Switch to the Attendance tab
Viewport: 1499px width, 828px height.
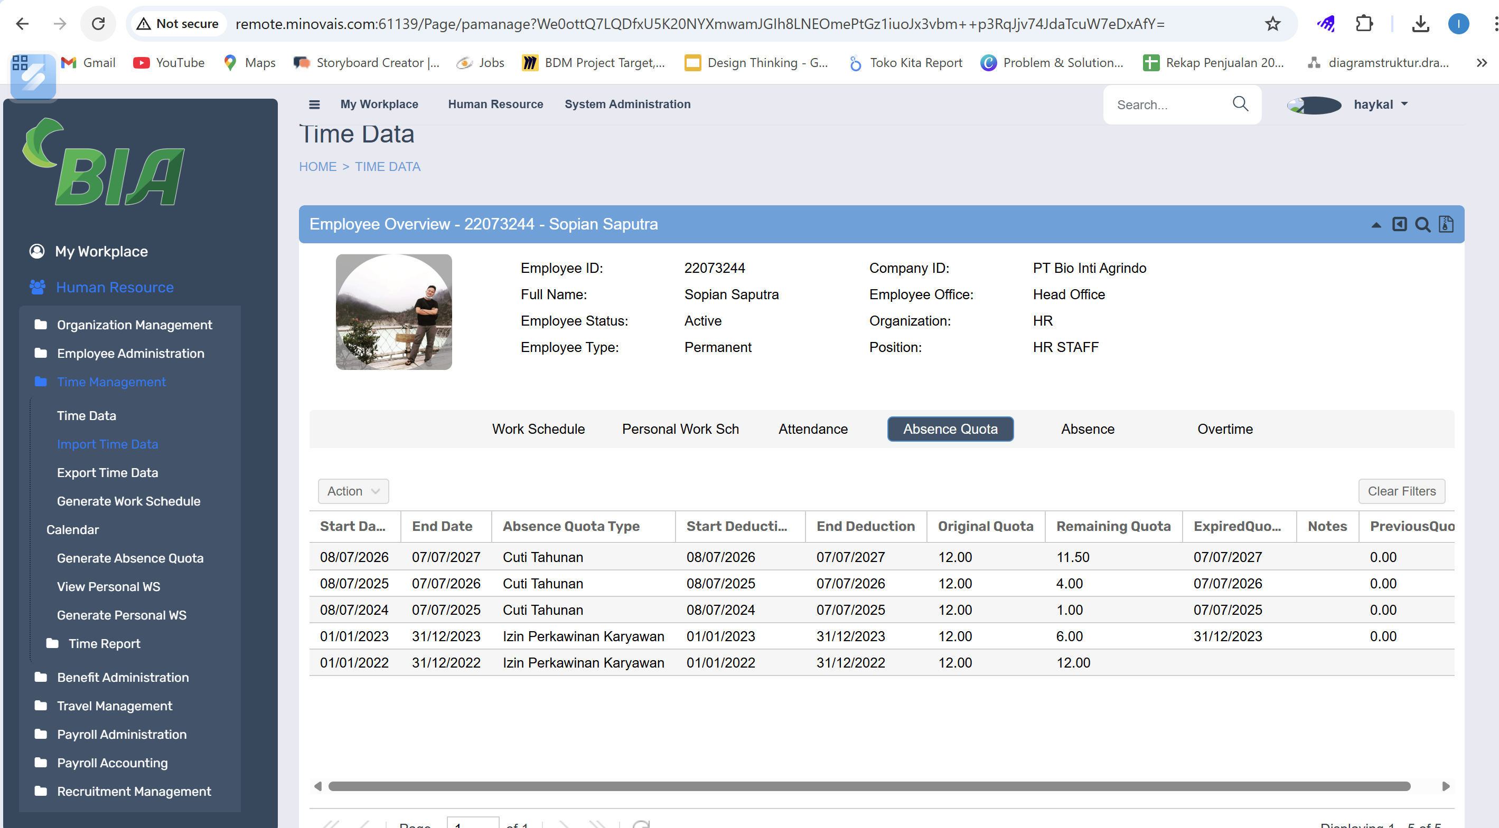coord(813,429)
